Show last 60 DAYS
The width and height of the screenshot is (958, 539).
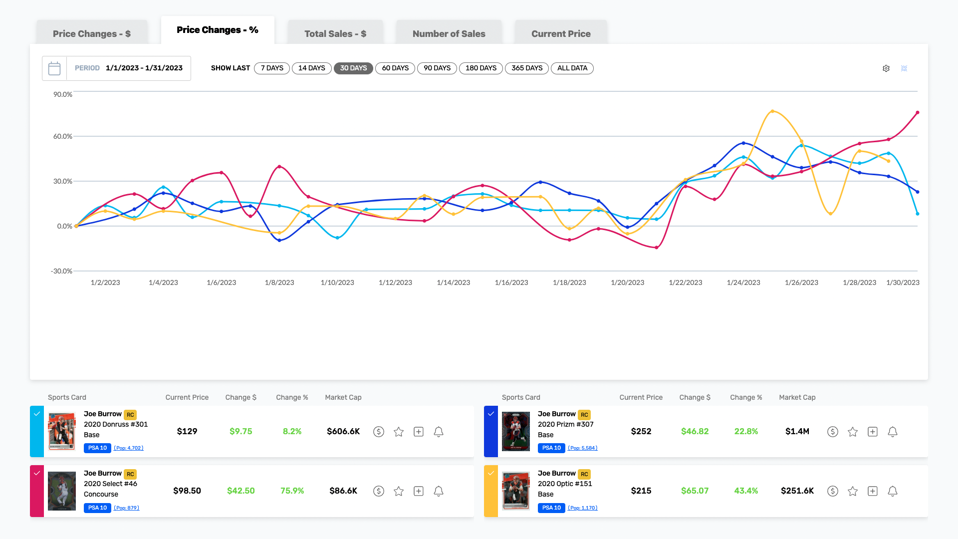pyautogui.click(x=395, y=68)
